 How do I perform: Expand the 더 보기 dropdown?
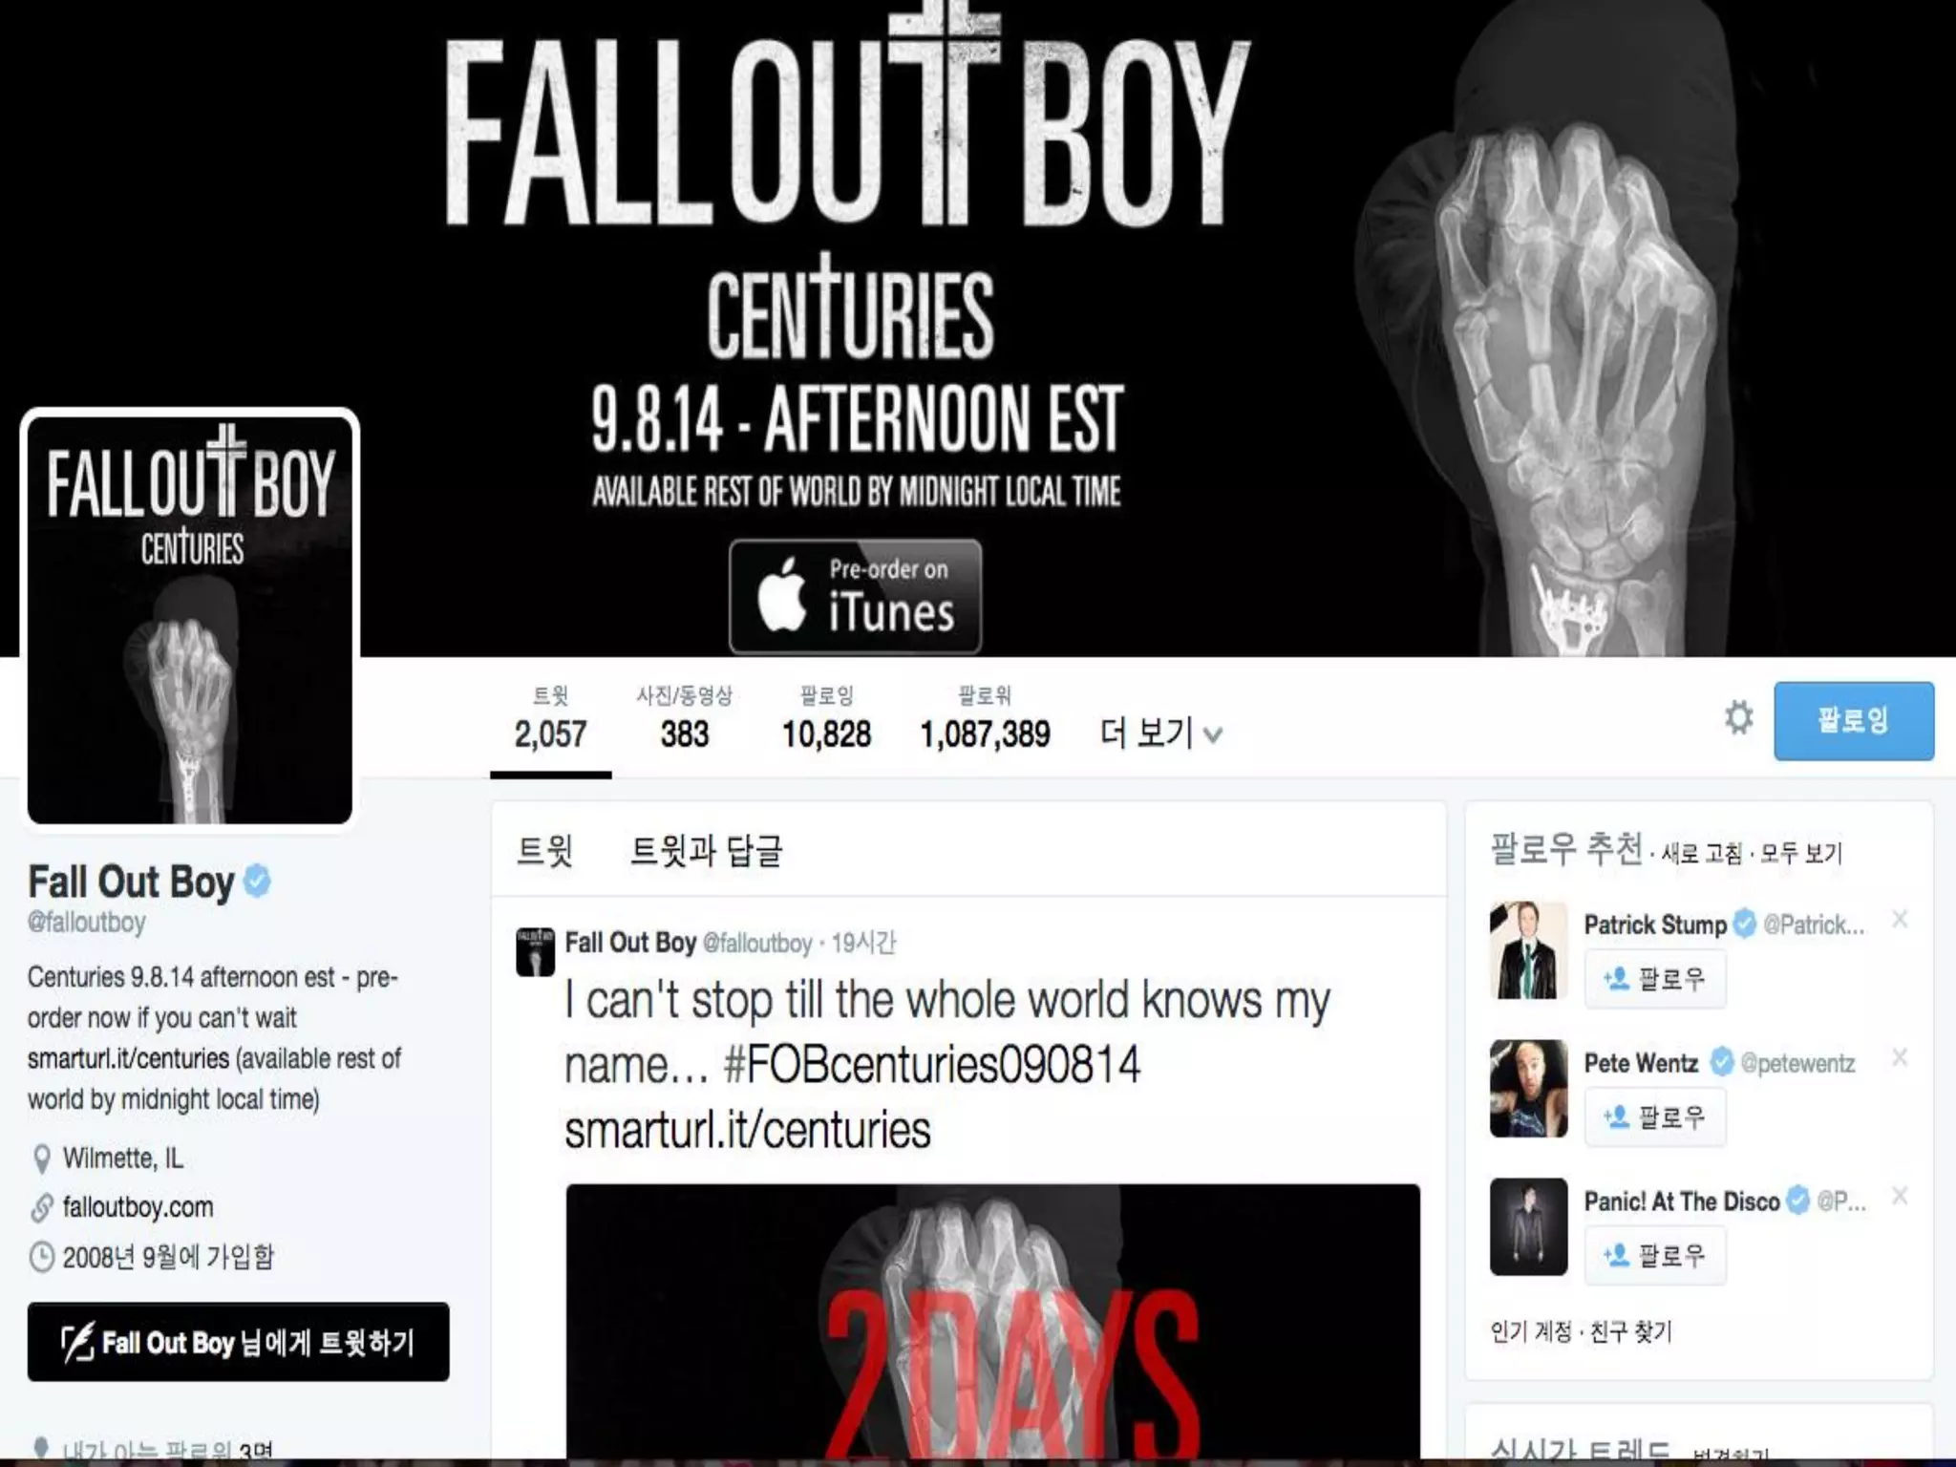[x=1160, y=733]
